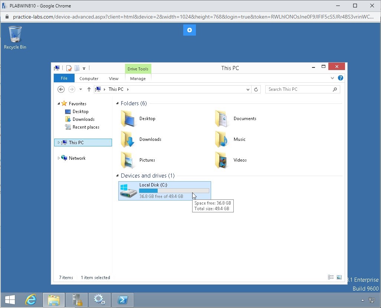Viewport: 381px width, 308px height.
Task: Expand the chevron after This PC in address bar
Action: click(128, 89)
